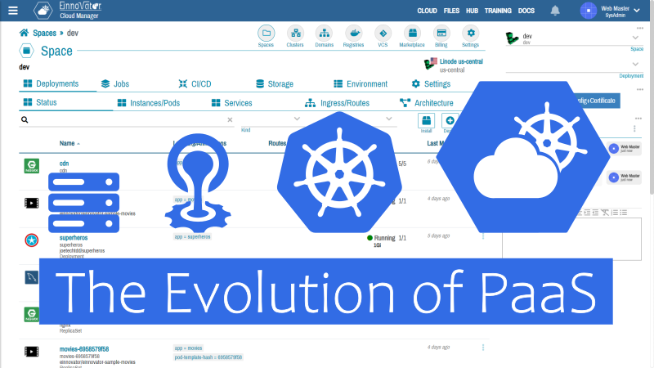Viewport: 654px width, 368px height.
Task: Click the Web Master user avatar
Action: pyautogui.click(x=588, y=11)
